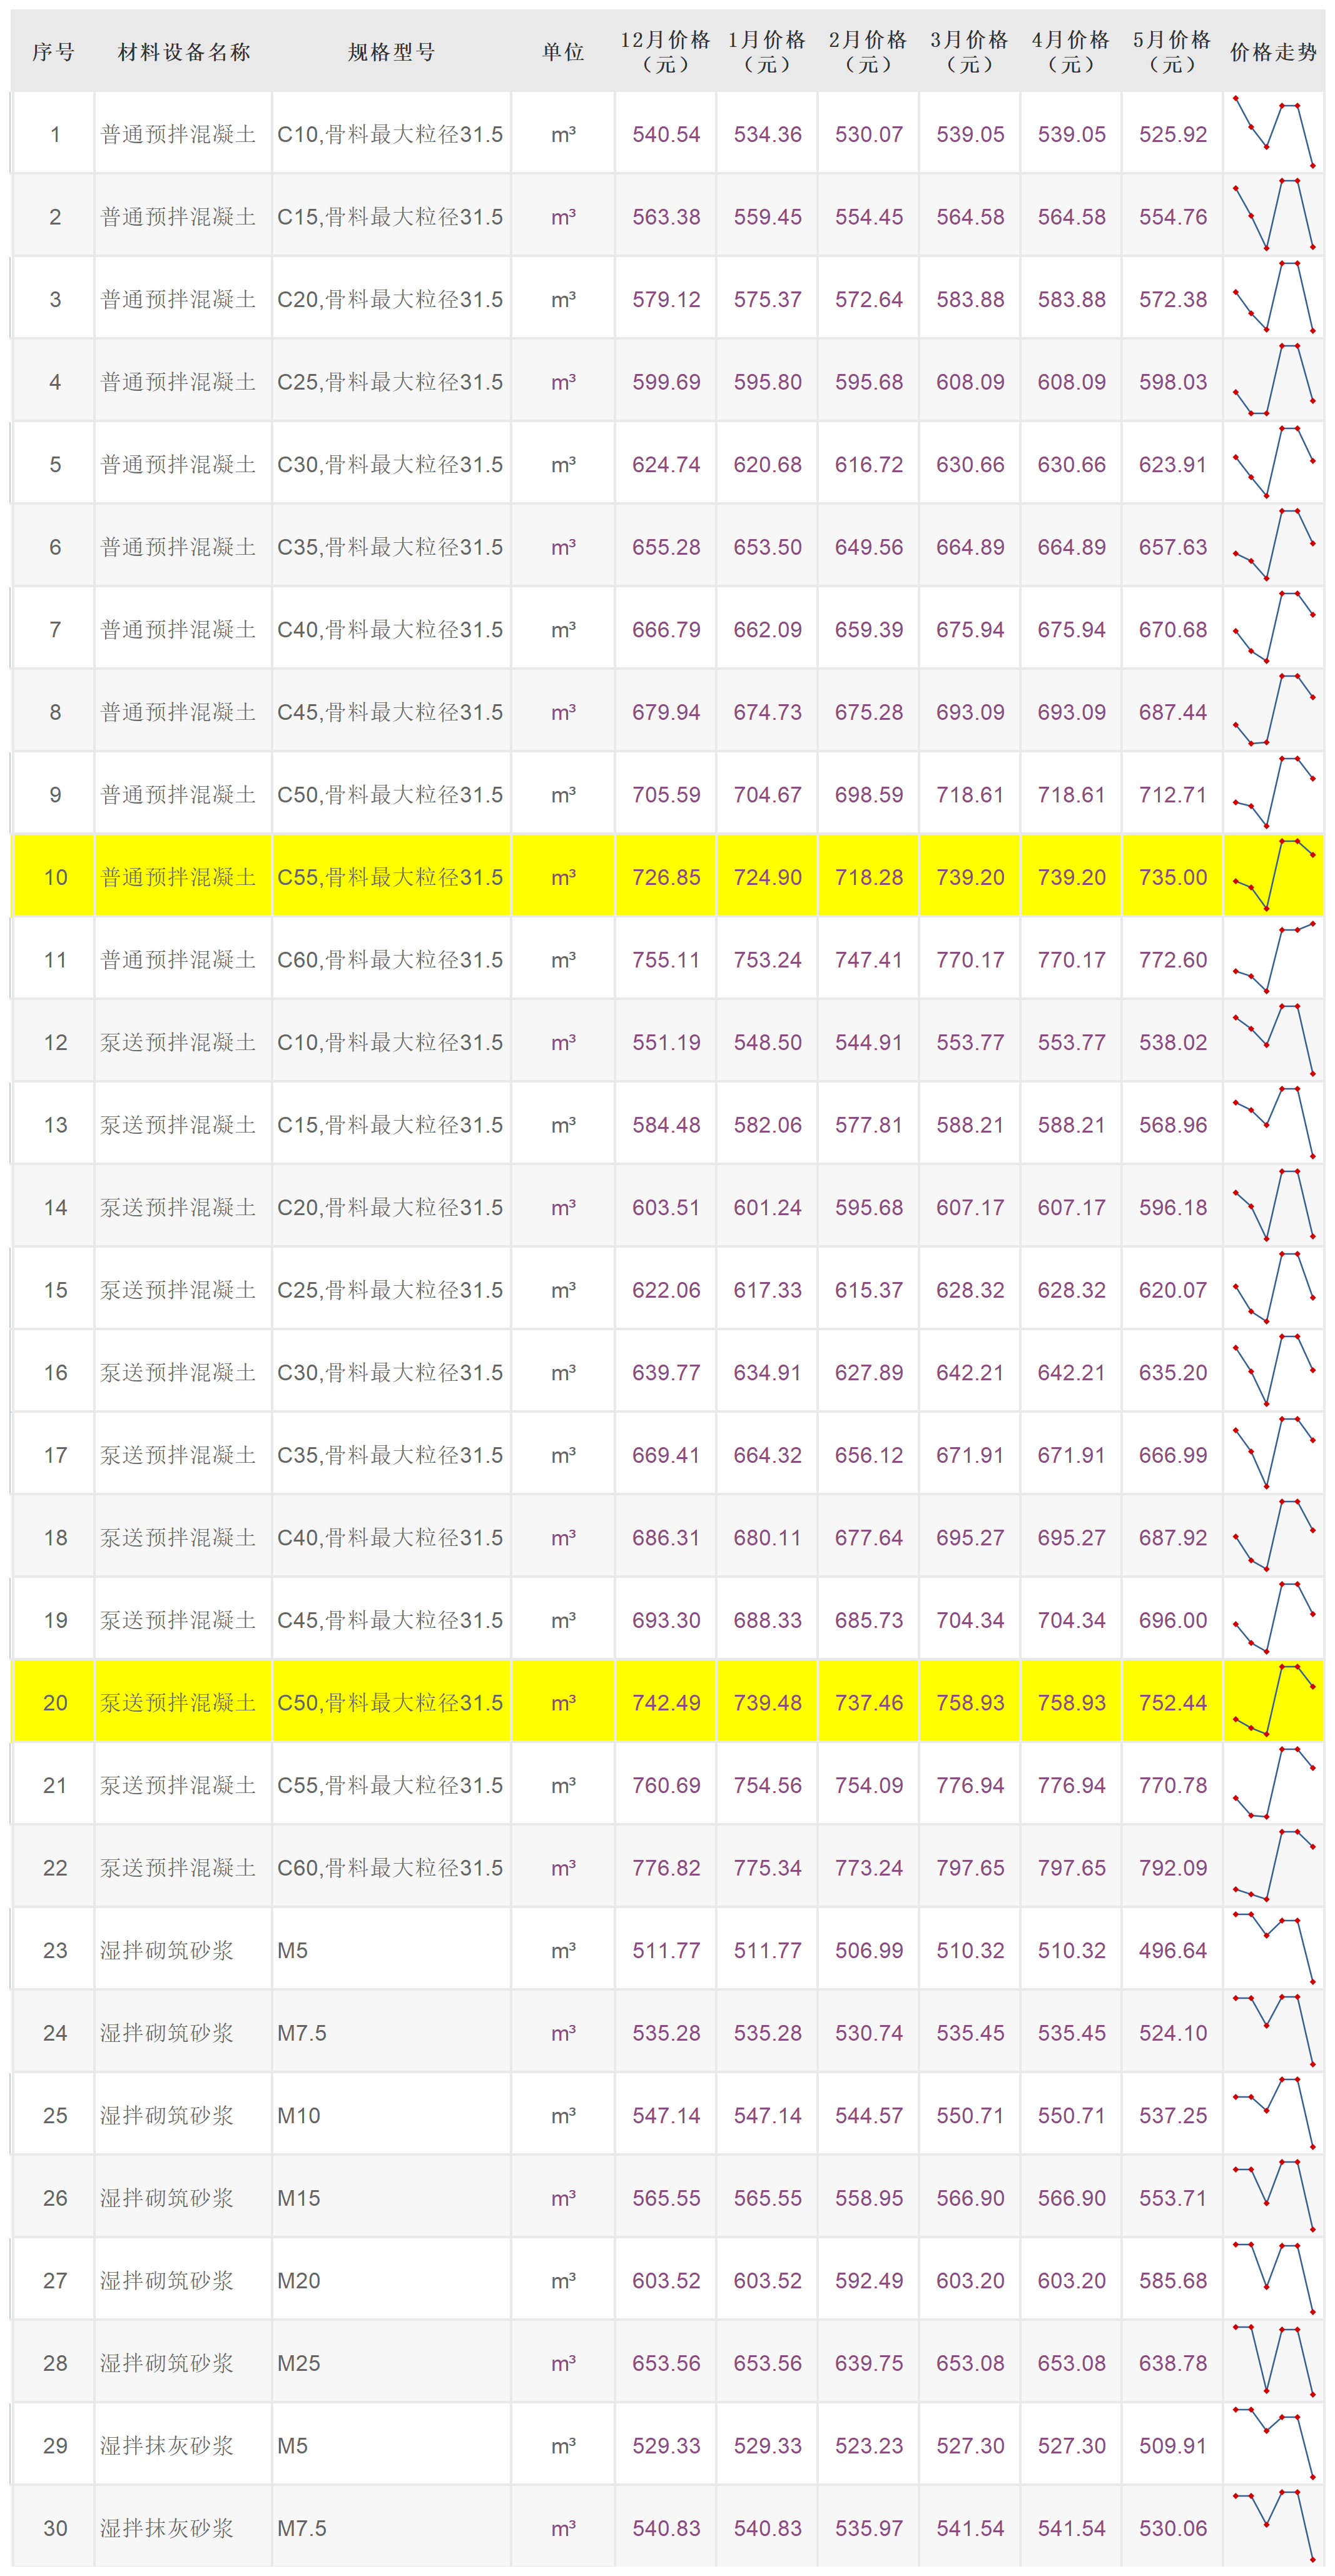This screenshot has height=2576, width=1335.
Task: Select spec cell M25 in row 28
Action: pyautogui.click(x=299, y=2363)
